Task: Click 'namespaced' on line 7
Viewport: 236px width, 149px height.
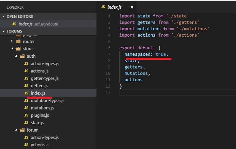Action: (137, 54)
